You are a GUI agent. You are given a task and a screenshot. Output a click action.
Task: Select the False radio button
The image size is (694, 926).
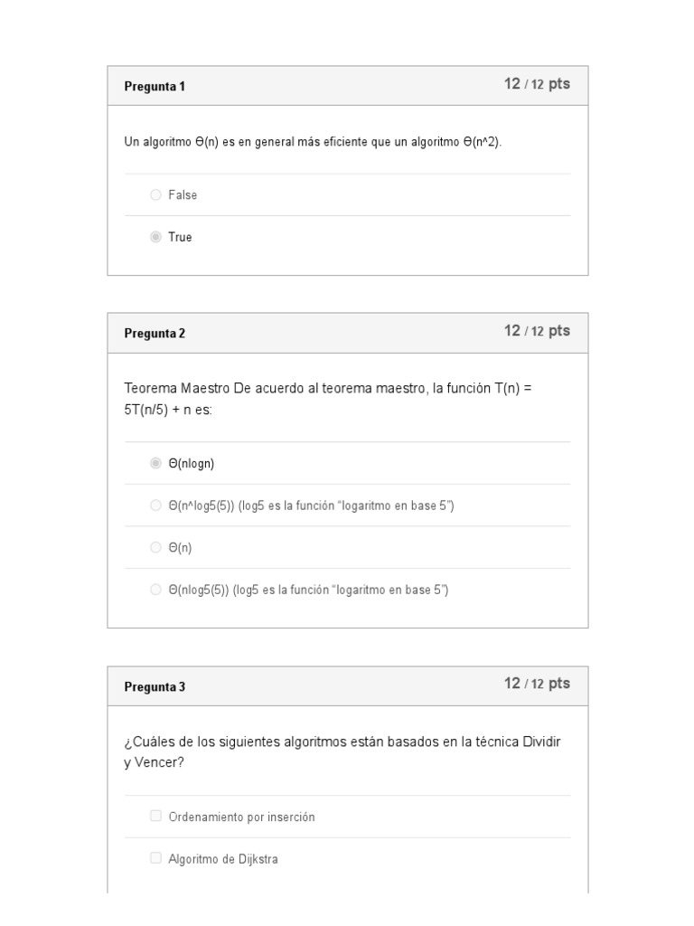155,194
